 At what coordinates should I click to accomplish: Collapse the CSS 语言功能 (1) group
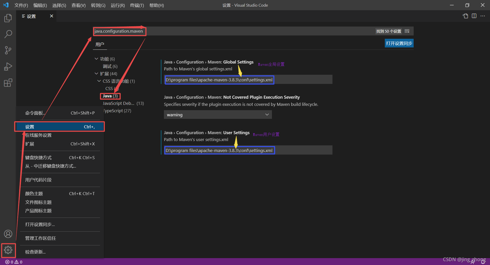pos(99,81)
